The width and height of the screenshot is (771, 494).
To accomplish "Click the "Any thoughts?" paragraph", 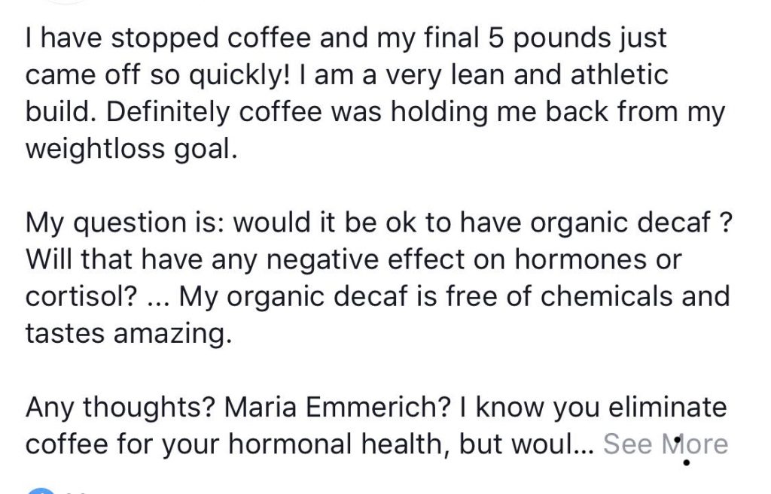I will pos(376,426).
